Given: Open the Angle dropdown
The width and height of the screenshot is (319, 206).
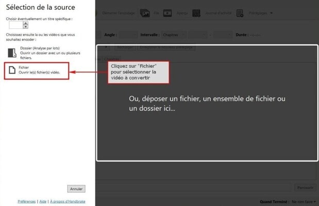Looking at the screenshot, I should tap(128, 35).
